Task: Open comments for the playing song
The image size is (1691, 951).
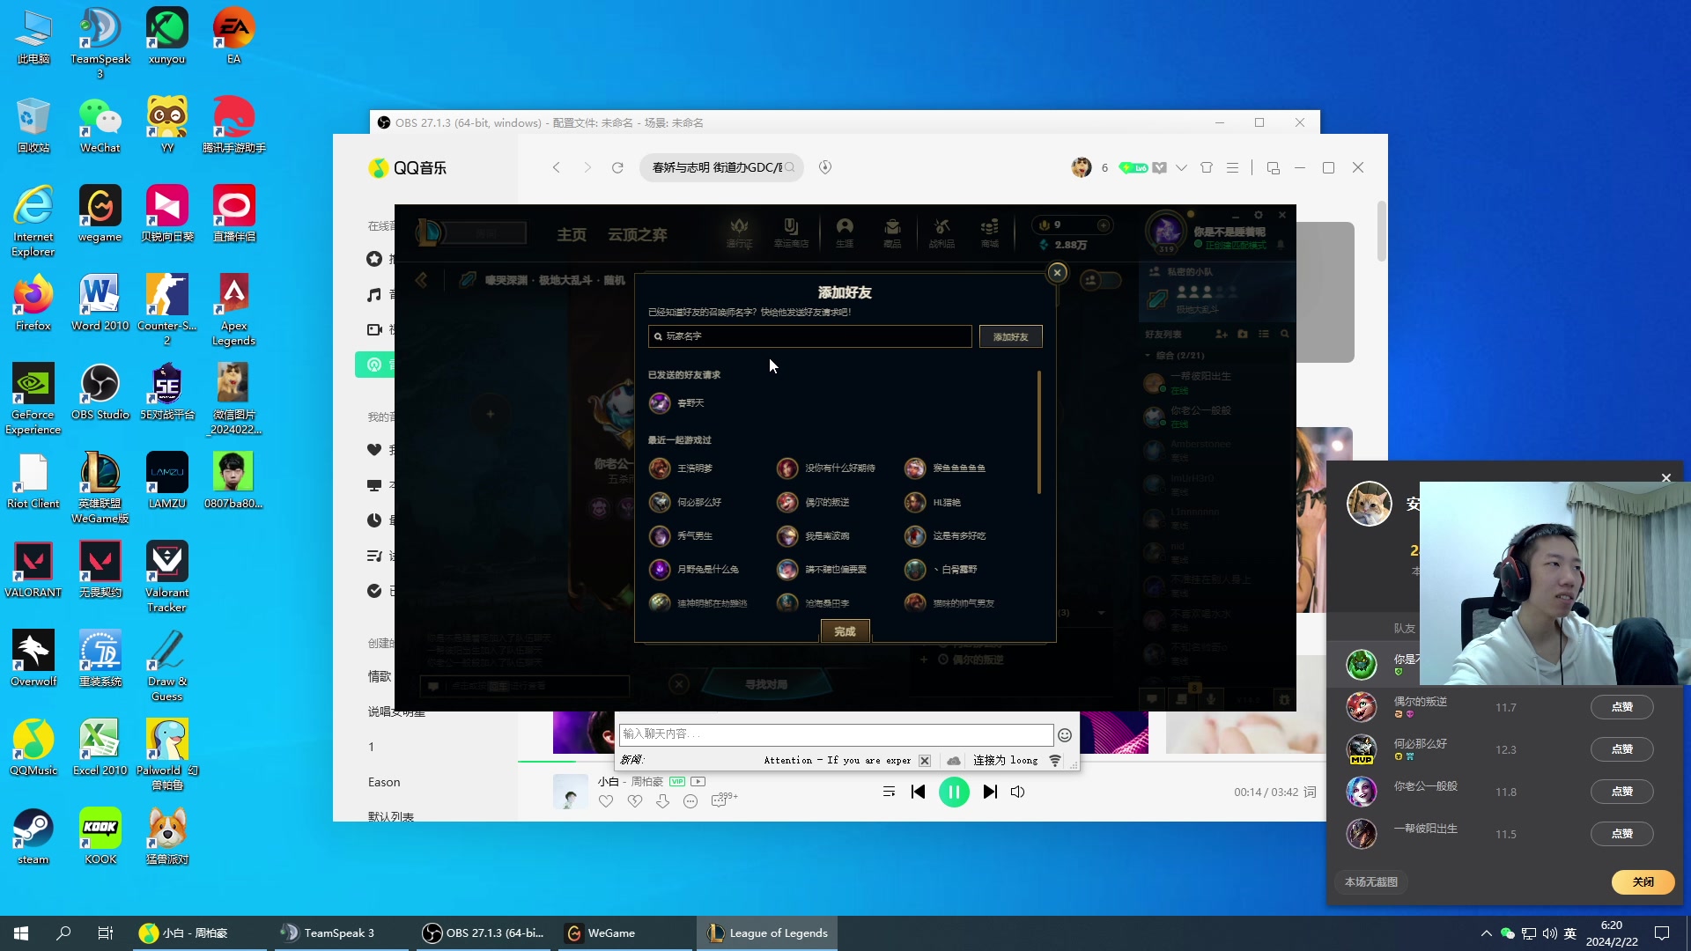Action: (720, 800)
